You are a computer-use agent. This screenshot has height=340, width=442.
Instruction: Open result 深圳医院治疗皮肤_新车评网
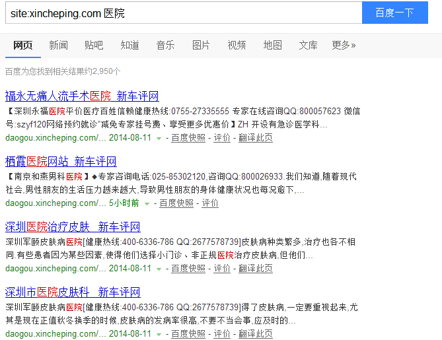point(73,226)
